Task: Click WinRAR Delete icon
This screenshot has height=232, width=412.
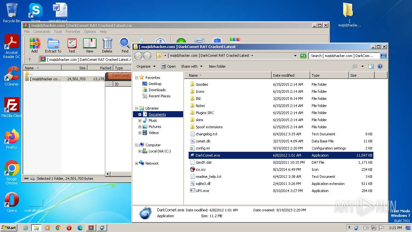Action: pos(107,45)
